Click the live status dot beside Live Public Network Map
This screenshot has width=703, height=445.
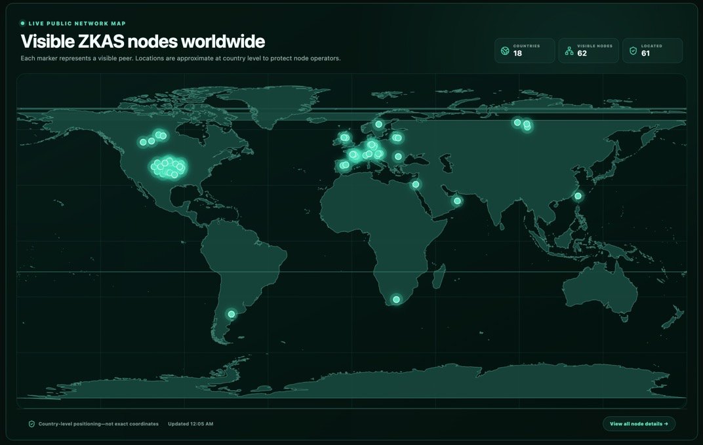pos(22,24)
